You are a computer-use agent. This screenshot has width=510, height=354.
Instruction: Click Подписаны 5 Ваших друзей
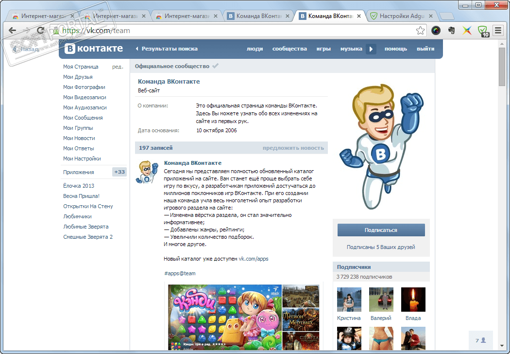click(x=381, y=247)
